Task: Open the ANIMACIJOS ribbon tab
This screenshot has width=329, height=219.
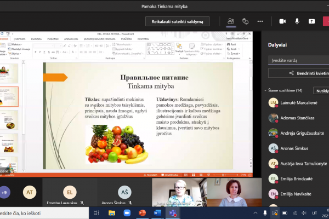Action: [x=71, y=39]
